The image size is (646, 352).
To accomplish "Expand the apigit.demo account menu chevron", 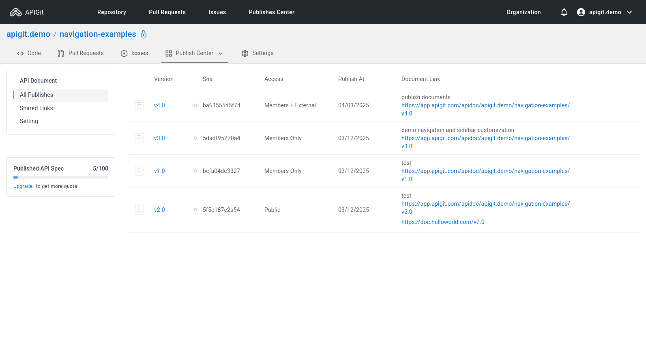I will click(629, 12).
